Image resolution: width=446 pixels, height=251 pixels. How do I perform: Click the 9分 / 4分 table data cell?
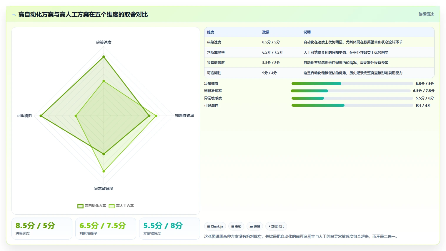coord(269,73)
